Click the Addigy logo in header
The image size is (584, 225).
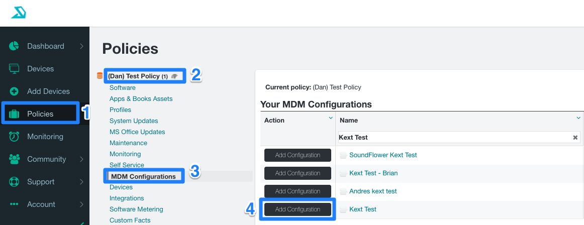[x=18, y=13]
